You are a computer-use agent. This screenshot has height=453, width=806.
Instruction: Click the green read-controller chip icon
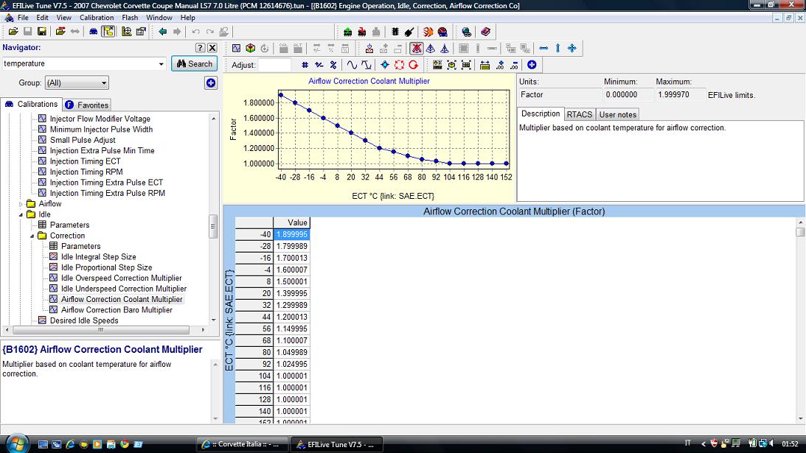click(x=348, y=32)
